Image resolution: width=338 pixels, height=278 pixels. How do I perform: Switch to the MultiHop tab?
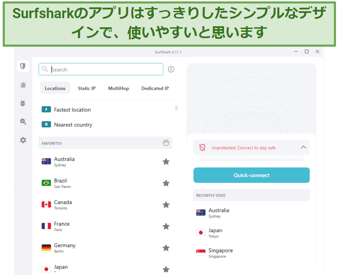[119, 88]
